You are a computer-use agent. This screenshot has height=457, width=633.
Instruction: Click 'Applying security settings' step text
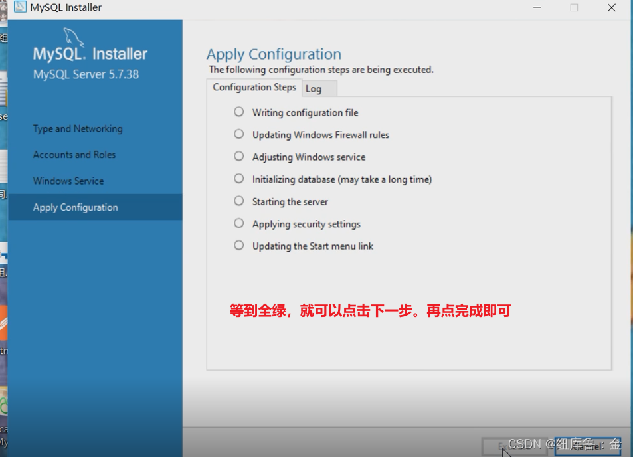click(x=306, y=224)
